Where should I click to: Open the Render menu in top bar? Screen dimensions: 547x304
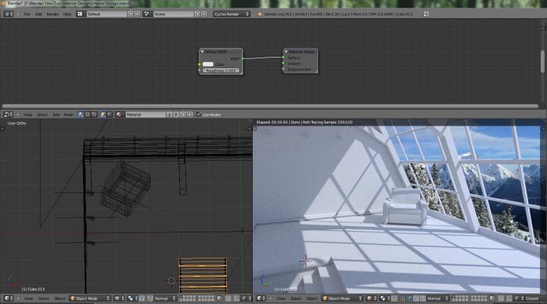click(x=53, y=14)
